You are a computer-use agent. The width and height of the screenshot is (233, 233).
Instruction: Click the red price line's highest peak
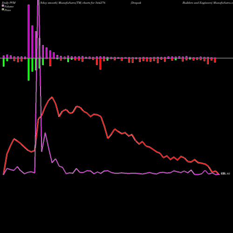coord(52,97)
